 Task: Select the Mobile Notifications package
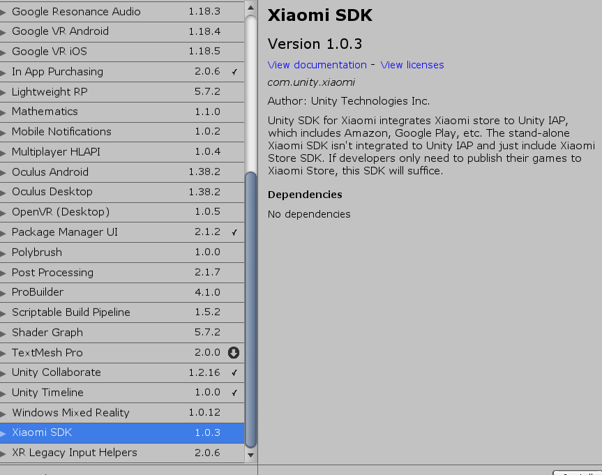(x=122, y=132)
